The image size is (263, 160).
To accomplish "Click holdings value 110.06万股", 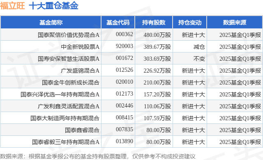I will point(157,106).
